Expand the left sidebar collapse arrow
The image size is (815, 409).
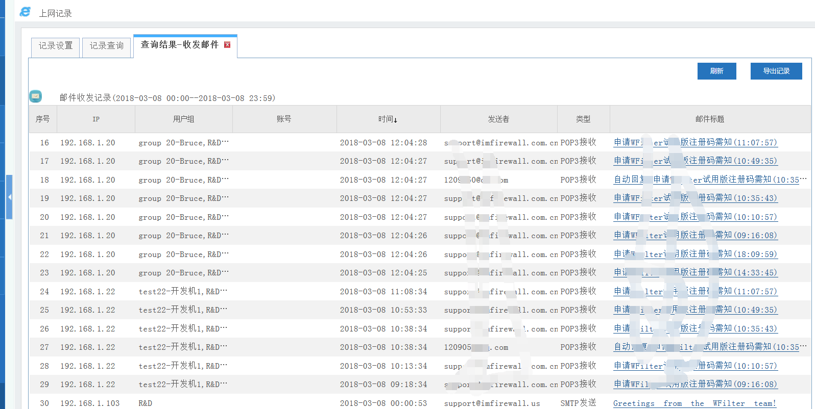(9, 197)
